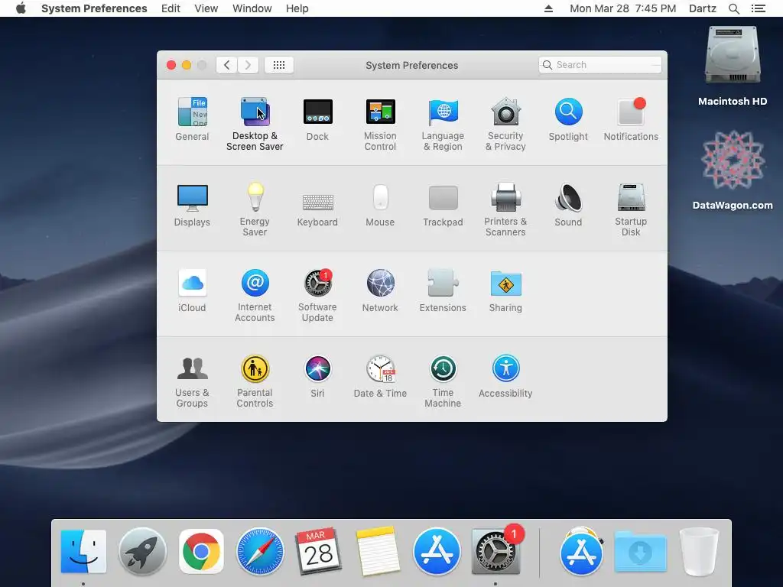
Task: Open the Help menu
Action: coord(297,8)
